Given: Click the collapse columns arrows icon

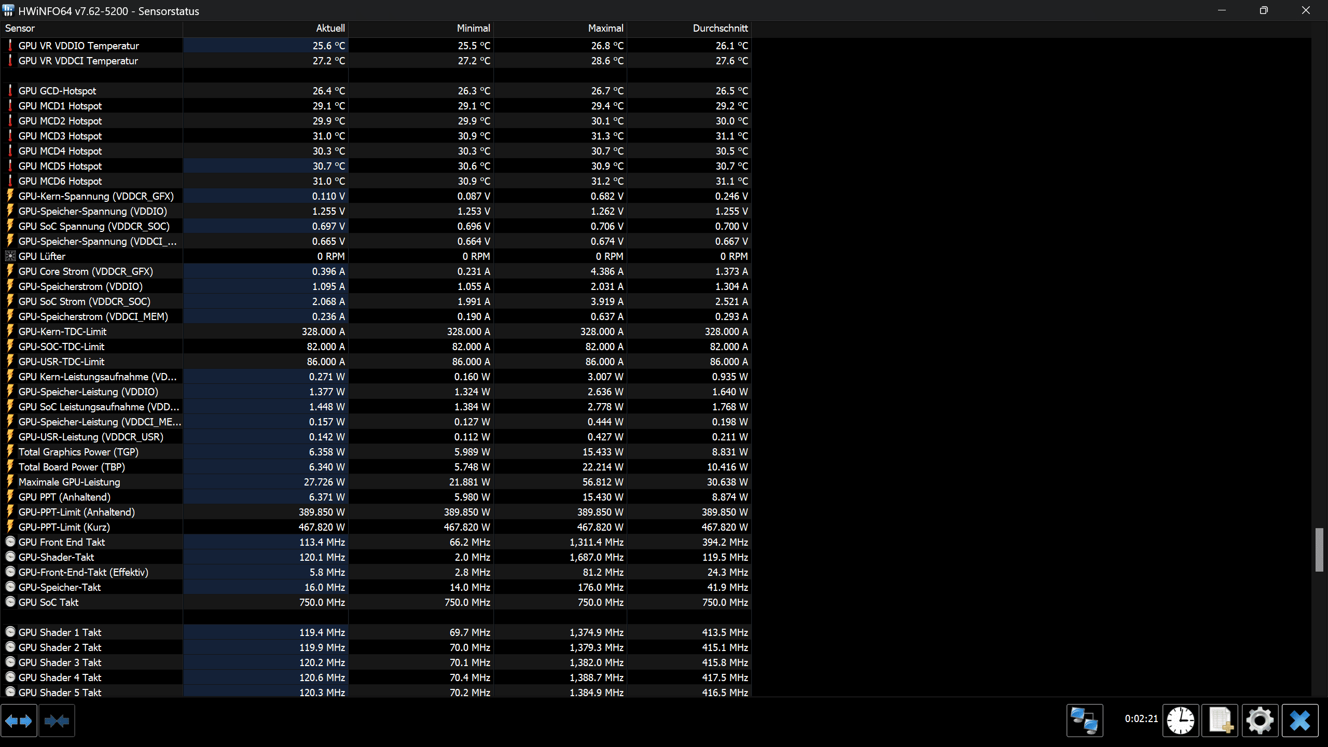Looking at the screenshot, I should [x=57, y=721].
